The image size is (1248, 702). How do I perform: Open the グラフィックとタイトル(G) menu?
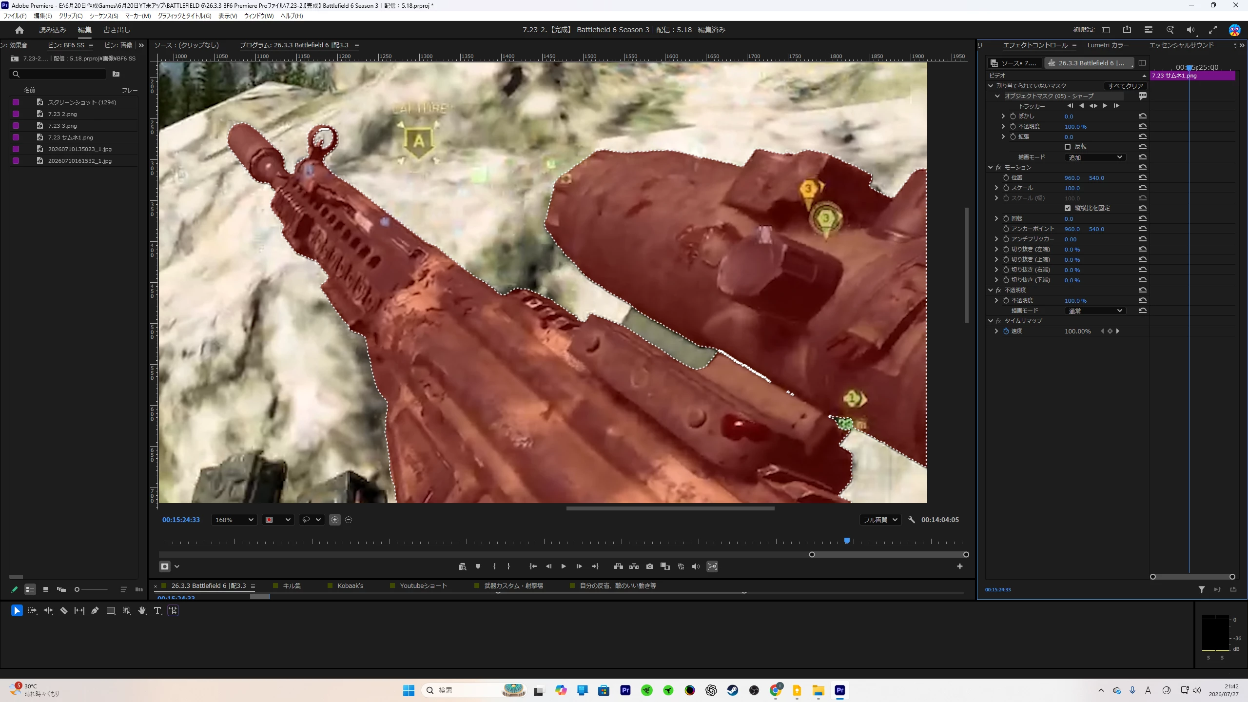click(x=184, y=16)
